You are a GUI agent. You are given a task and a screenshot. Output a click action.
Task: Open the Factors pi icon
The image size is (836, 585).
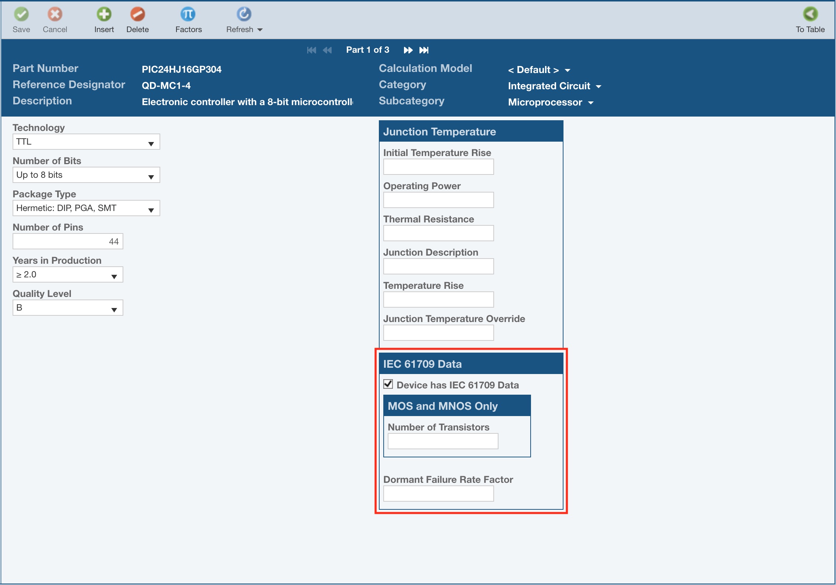tap(188, 14)
